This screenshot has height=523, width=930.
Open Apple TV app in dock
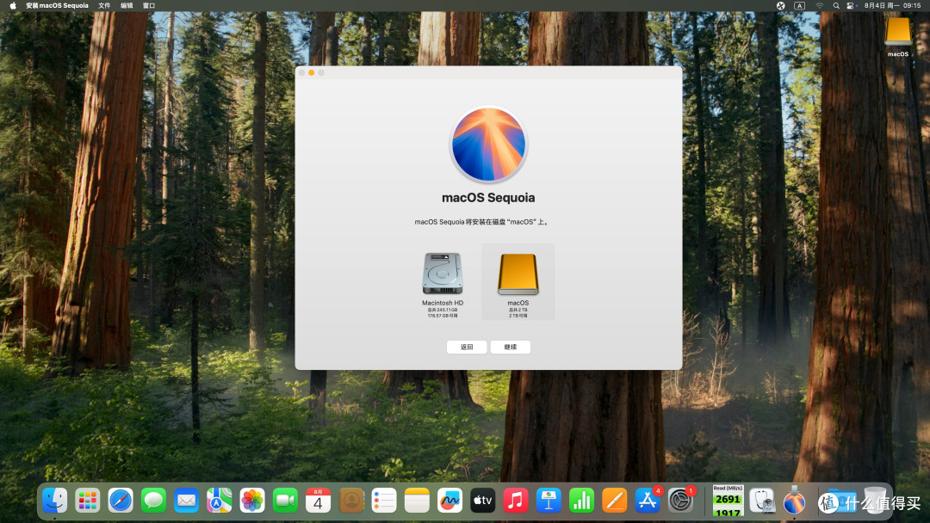[483, 501]
